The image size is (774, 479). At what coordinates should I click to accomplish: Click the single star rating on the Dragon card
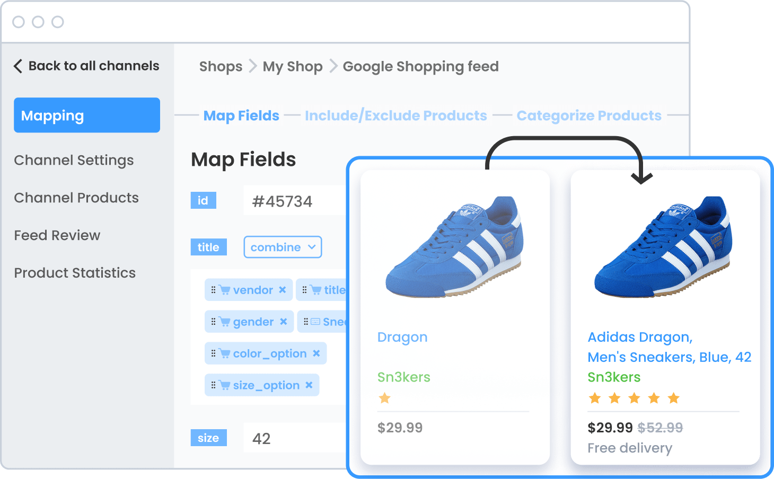pos(385,398)
